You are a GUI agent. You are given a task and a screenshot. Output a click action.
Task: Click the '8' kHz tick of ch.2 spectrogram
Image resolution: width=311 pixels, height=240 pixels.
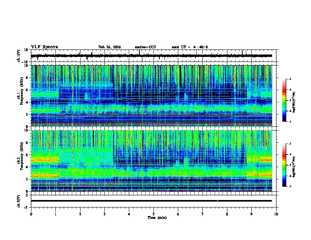pos(27,143)
